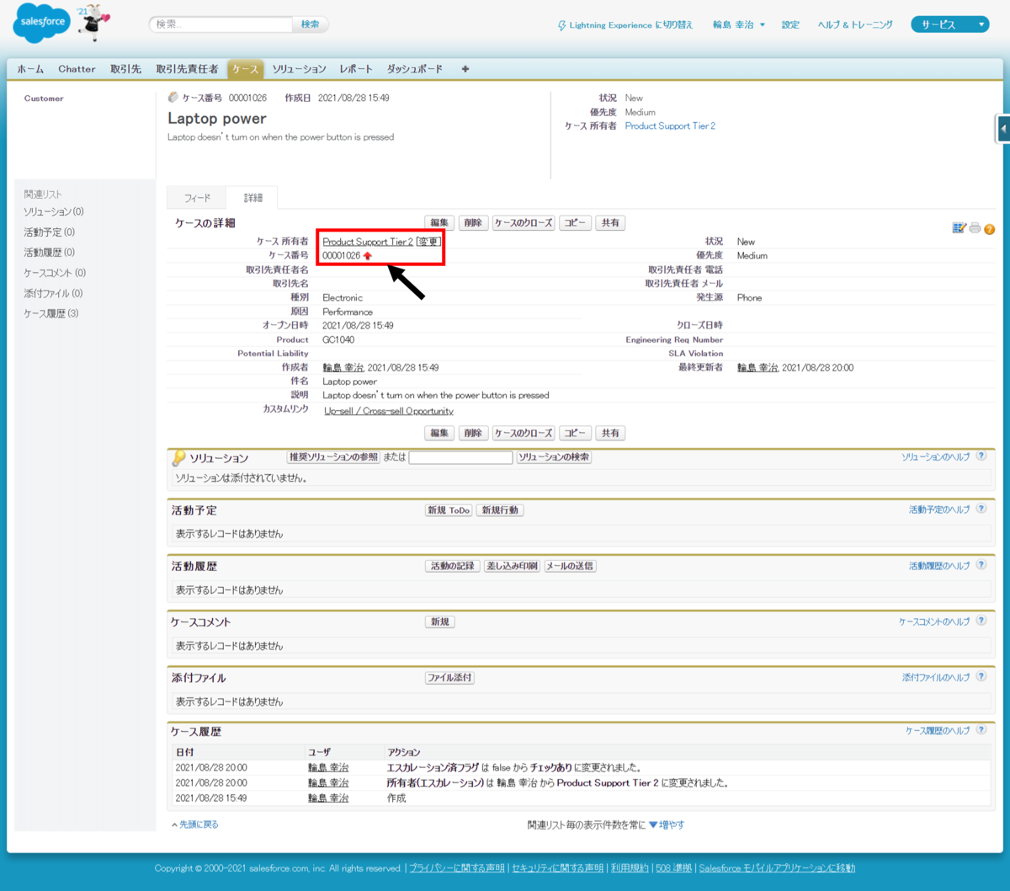Go to the ホーム tab

[x=30, y=69]
